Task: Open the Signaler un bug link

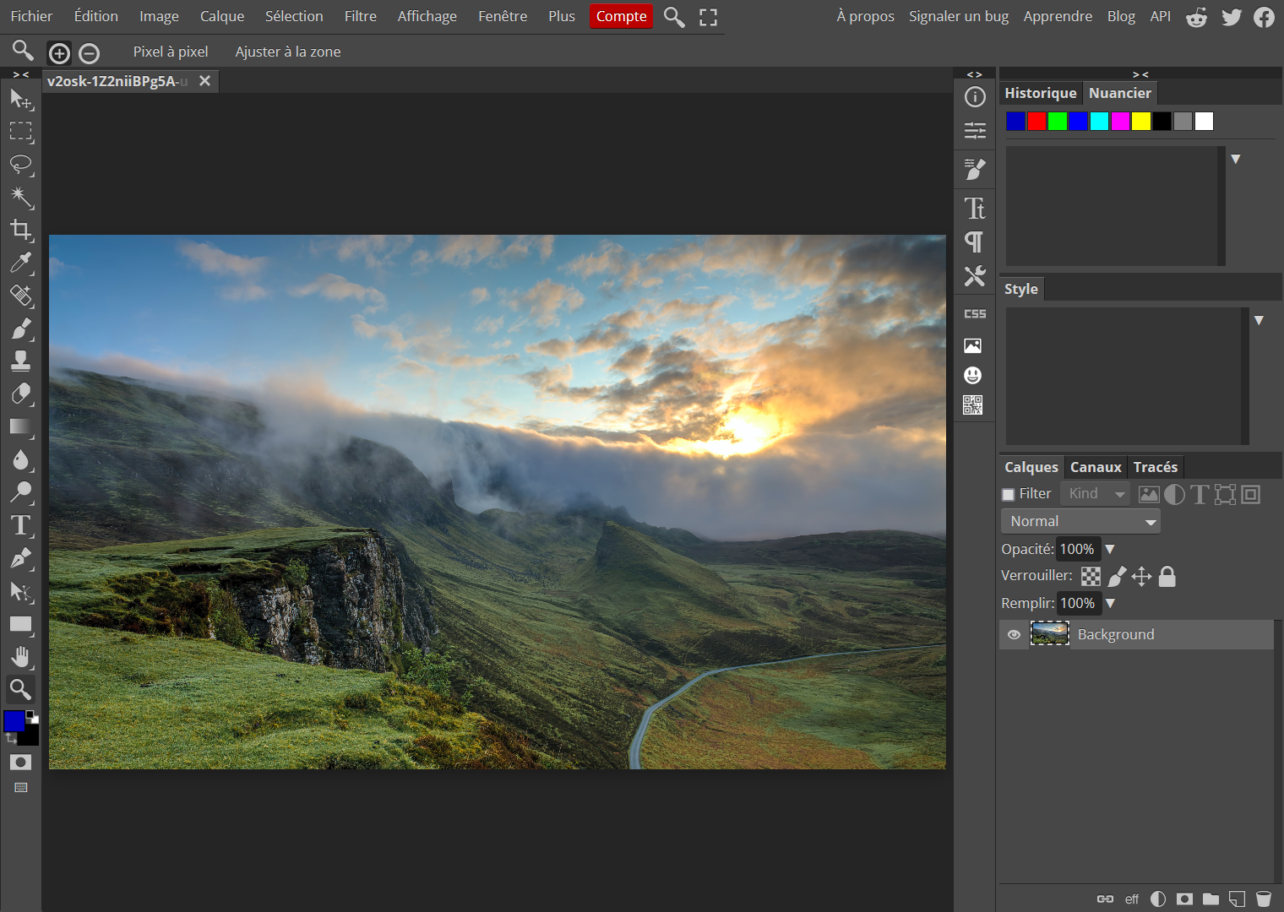Action: coord(959,16)
